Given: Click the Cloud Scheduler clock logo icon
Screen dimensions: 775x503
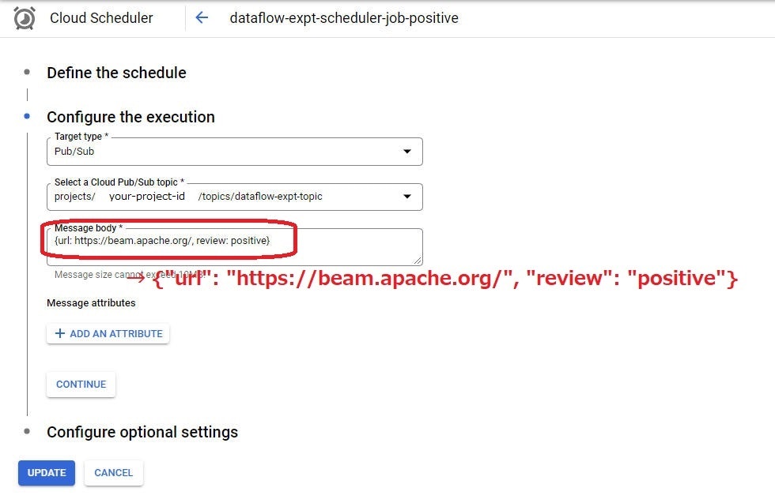Looking at the screenshot, I should tap(25, 18).
